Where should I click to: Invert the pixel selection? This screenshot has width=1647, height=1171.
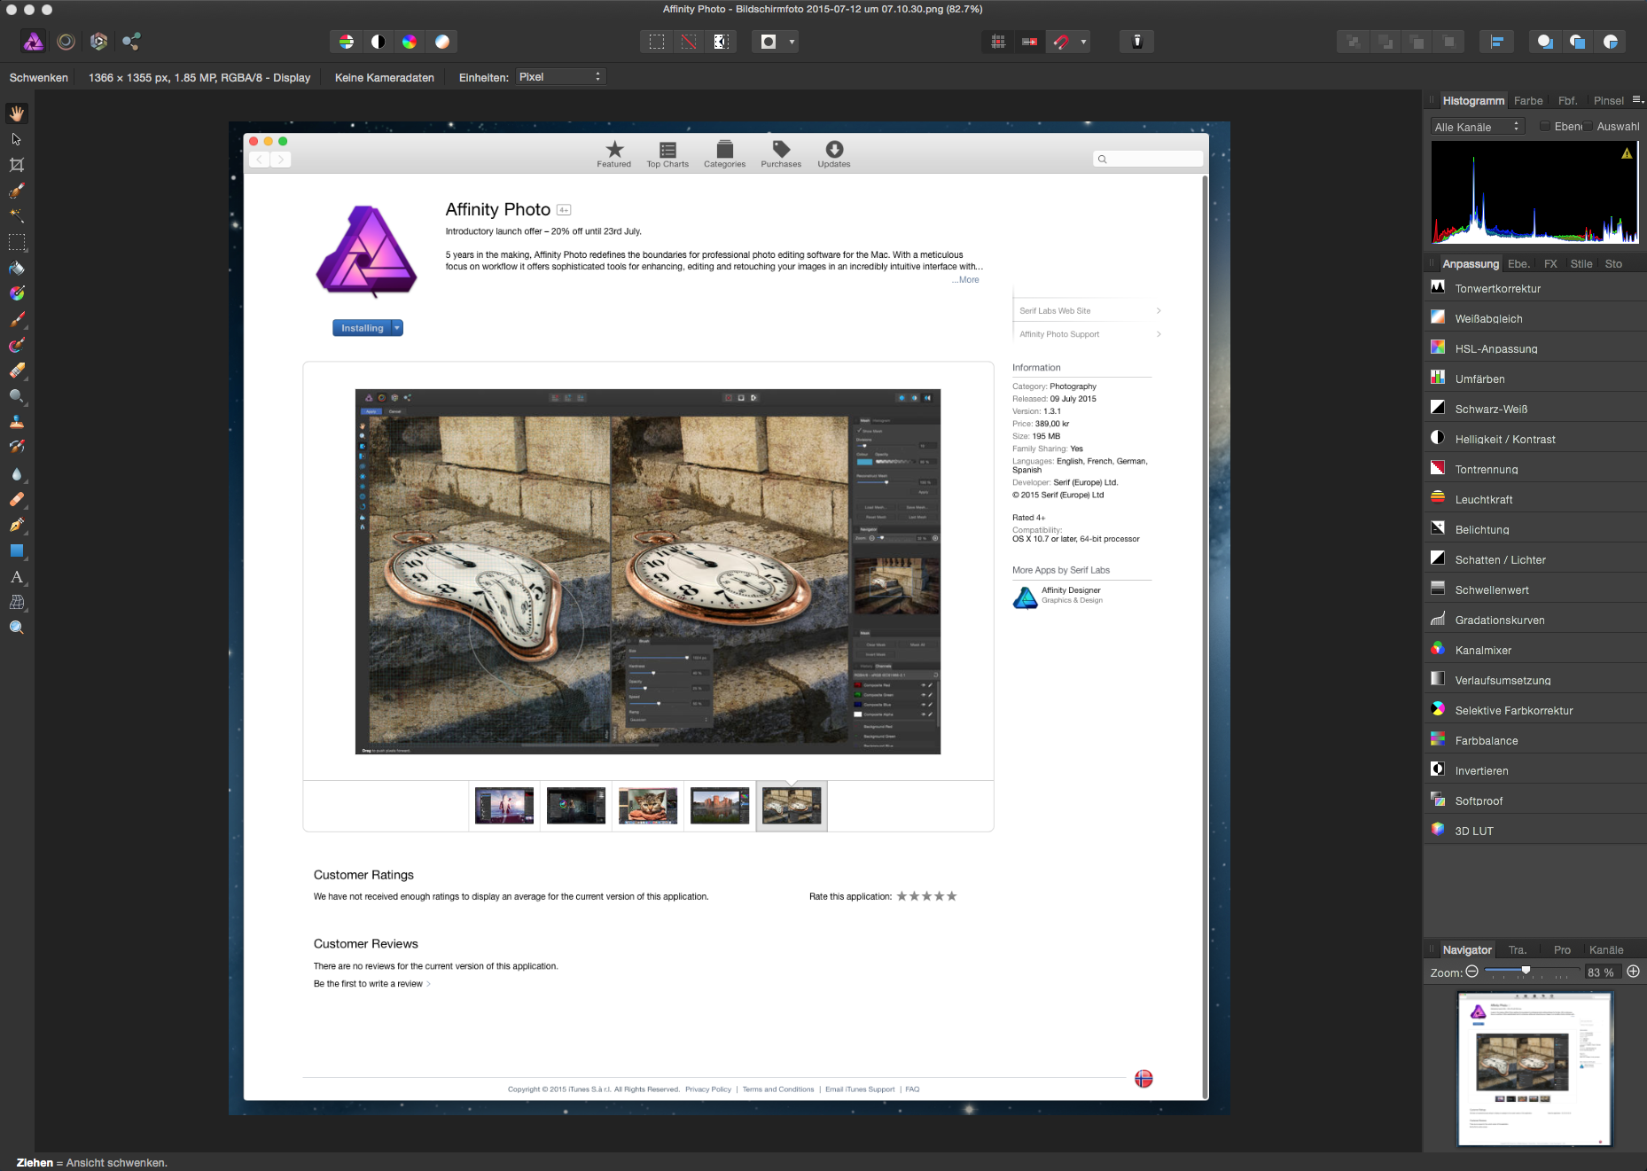[721, 42]
